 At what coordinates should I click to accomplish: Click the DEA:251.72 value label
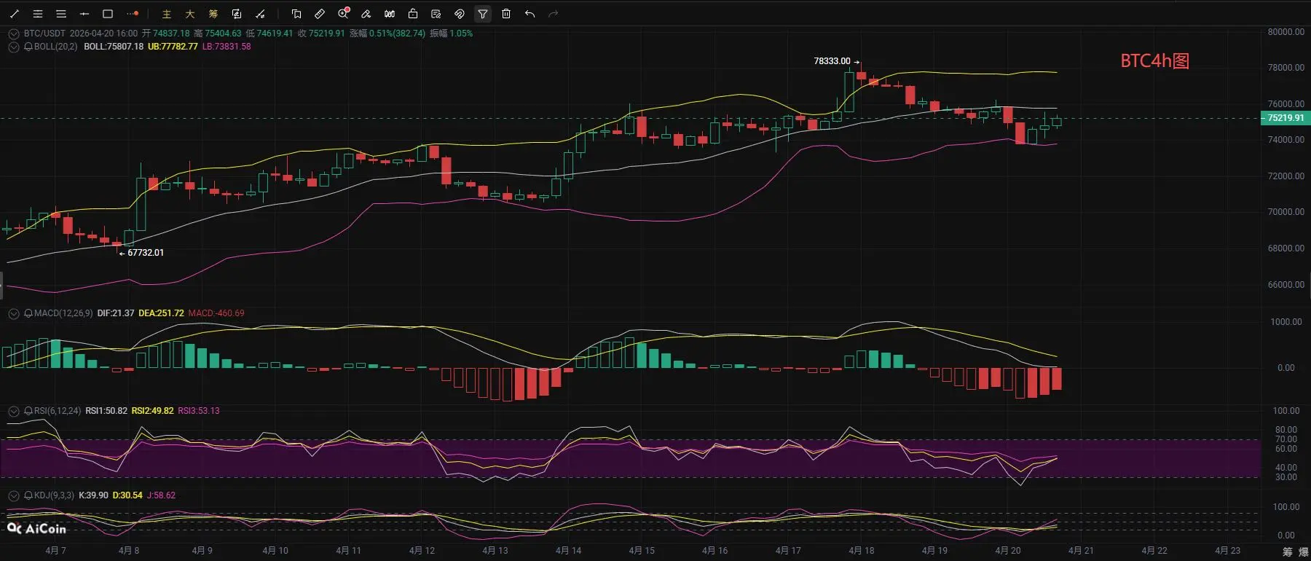[161, 313]
